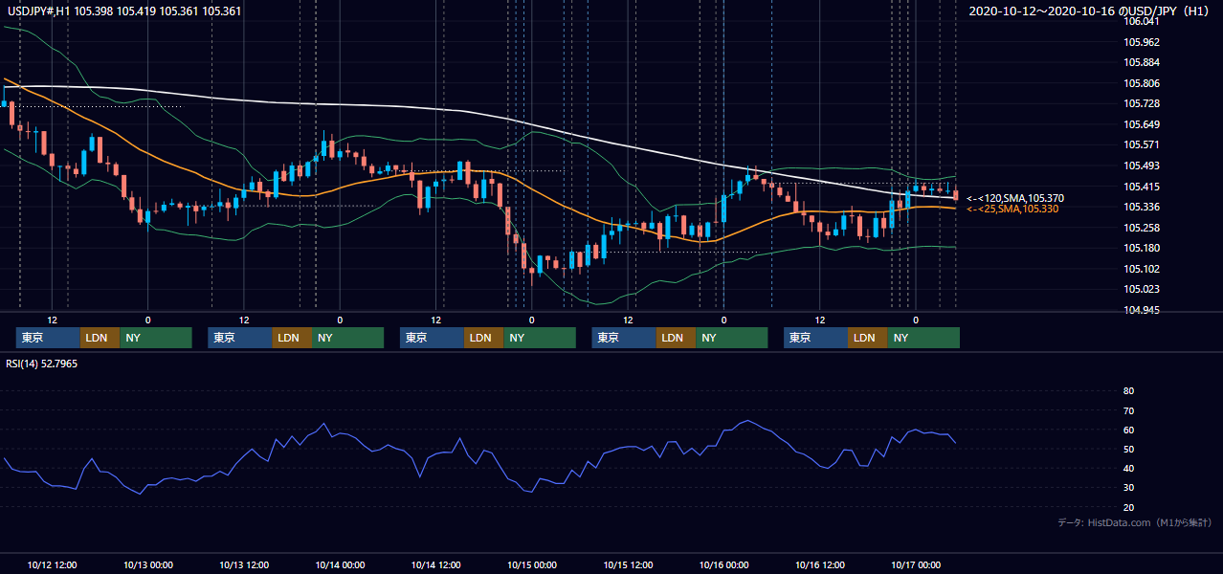Screen dimensions: 1223x574
Task: Click the 105.023 price axis value
Action: coord(1142,290)
